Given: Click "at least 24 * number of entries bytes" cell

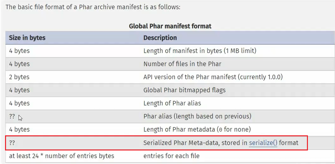Looking at the screenshot, I should pos(61,156).
